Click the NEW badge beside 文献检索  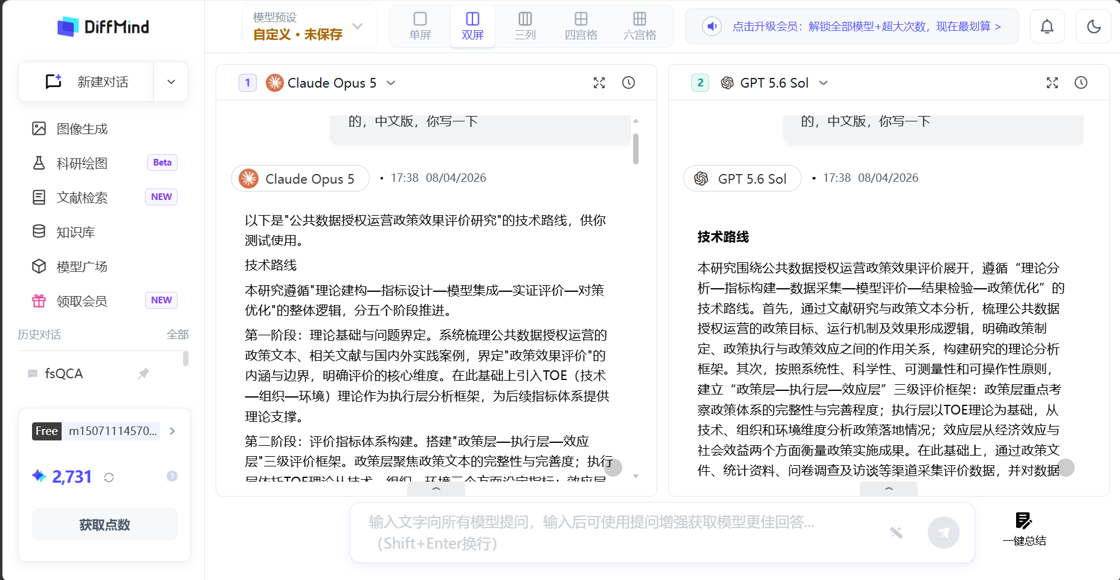(161, 197)
